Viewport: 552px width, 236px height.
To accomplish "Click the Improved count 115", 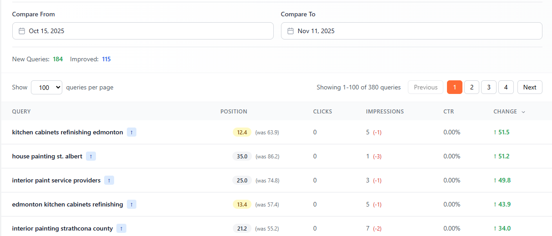I will (x=106, y=59).
